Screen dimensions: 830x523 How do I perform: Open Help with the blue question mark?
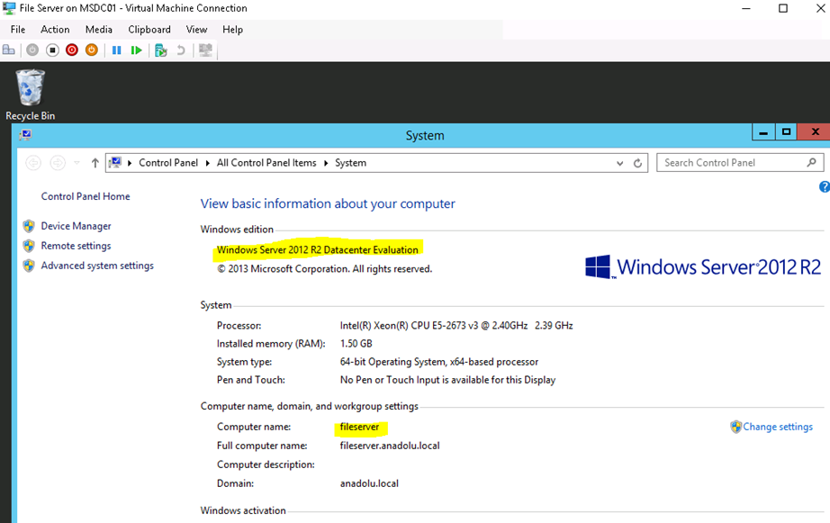[825, 186]
